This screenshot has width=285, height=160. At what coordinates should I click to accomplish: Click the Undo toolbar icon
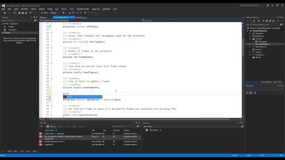30,13
